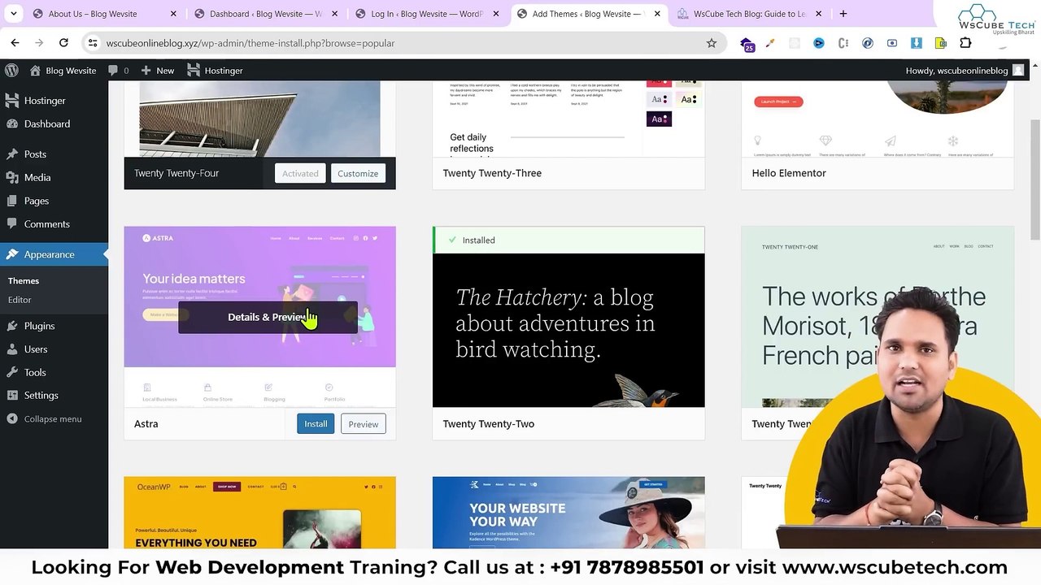Open the browser extensions puzzle icon
This screenshot has width=1041, height=585.
[965, 43]
